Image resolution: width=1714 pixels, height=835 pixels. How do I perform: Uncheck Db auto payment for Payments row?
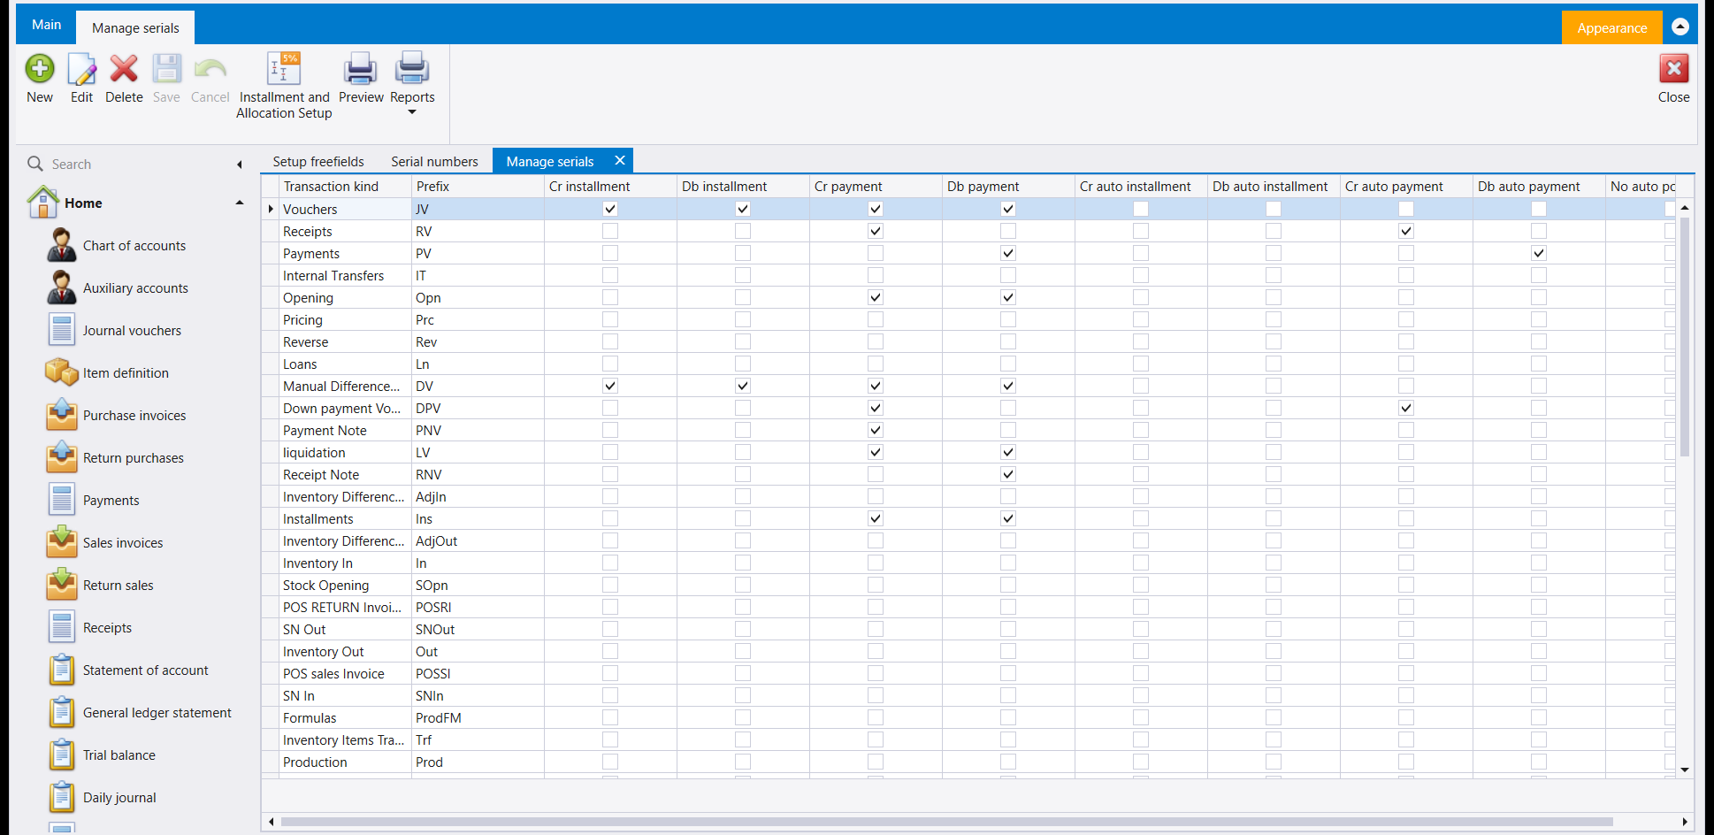(x=1539, y=253)
